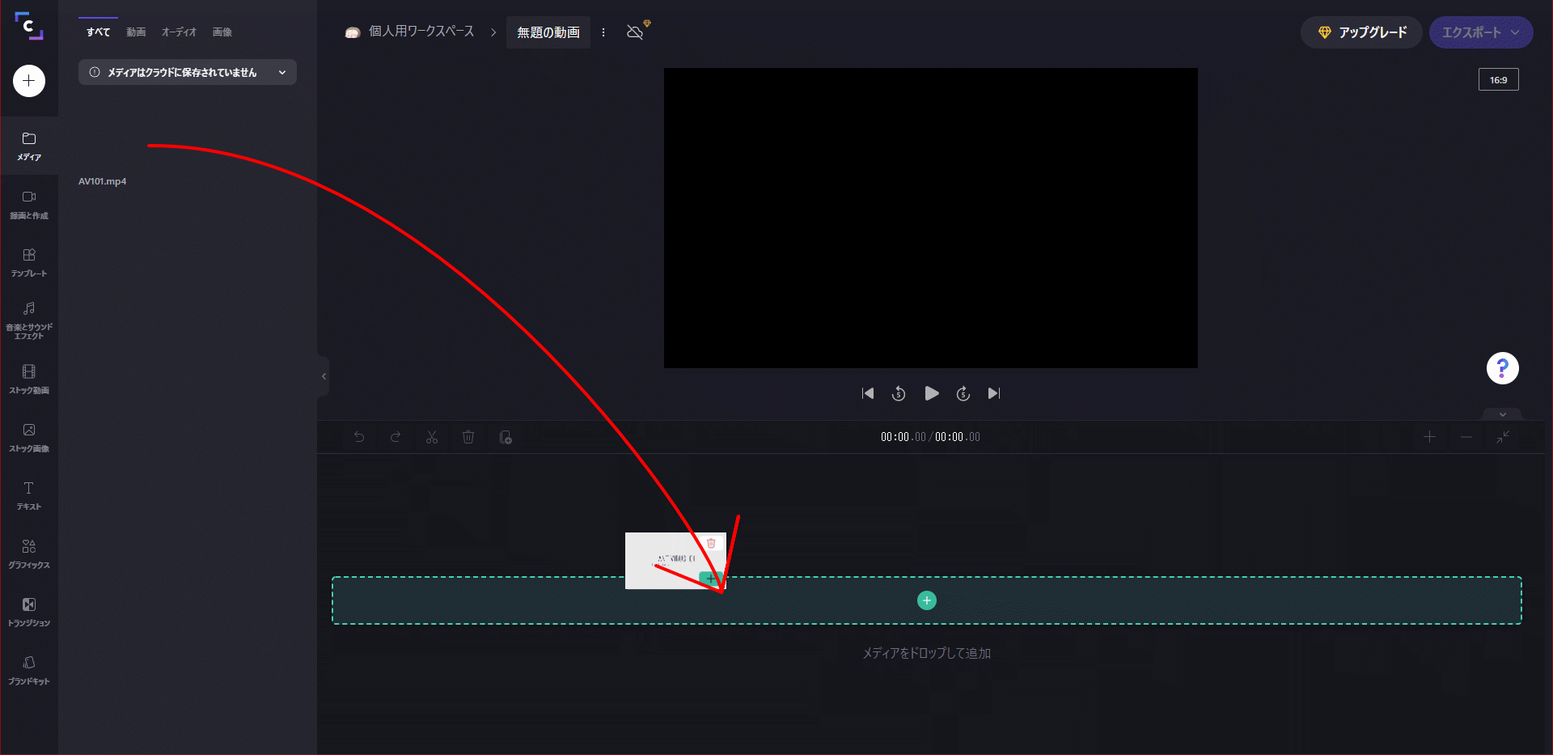Skip to the end of the video
This screenshot has width=1553, height=755.
pyautogui.click(x=994, y=393)
